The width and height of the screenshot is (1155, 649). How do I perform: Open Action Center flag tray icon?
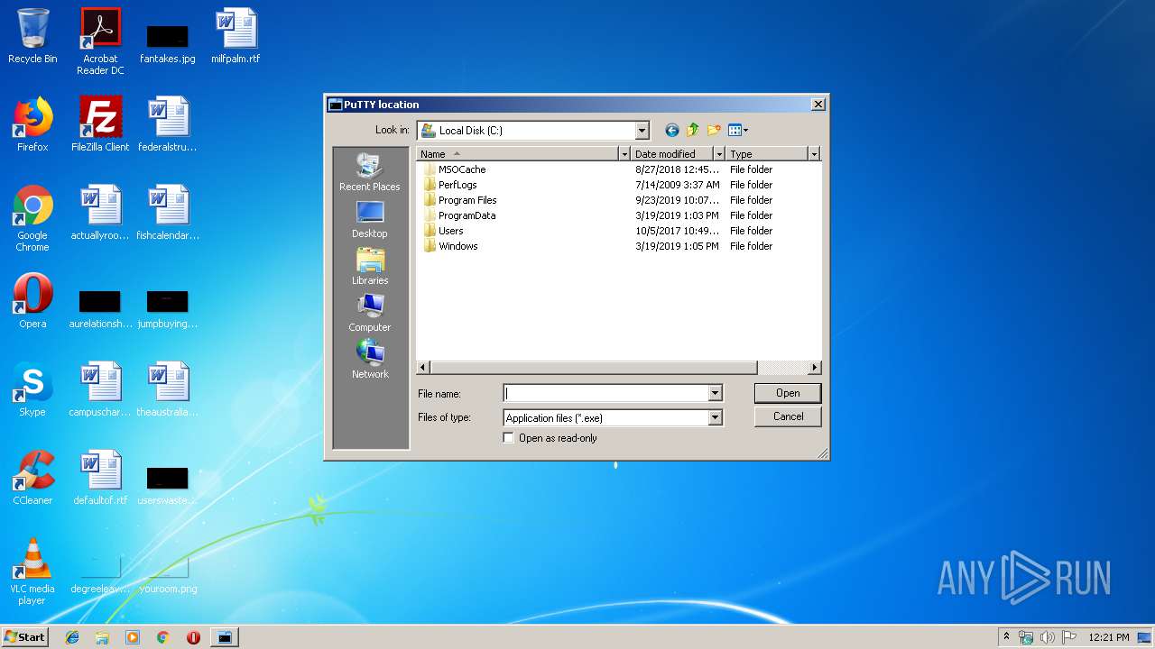(x=1068, y=637)
